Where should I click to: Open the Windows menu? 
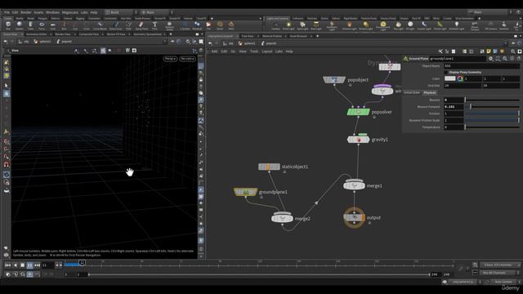(x=52, y=12)
